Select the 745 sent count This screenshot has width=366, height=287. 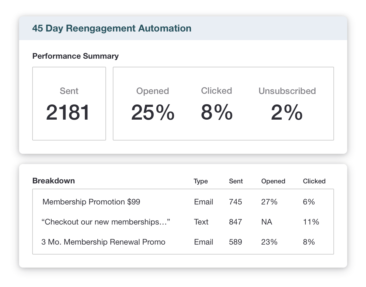tap(235, 202)
